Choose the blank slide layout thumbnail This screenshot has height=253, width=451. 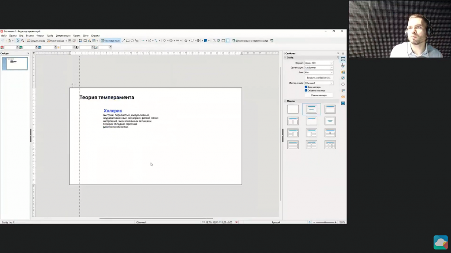tap(293, 109)
